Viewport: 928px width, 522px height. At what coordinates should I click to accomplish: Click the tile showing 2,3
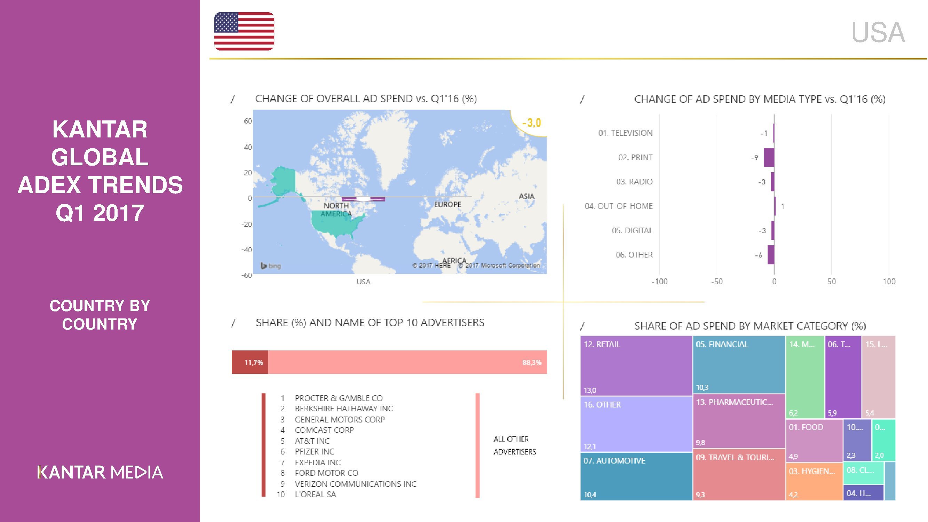point(857,440)
